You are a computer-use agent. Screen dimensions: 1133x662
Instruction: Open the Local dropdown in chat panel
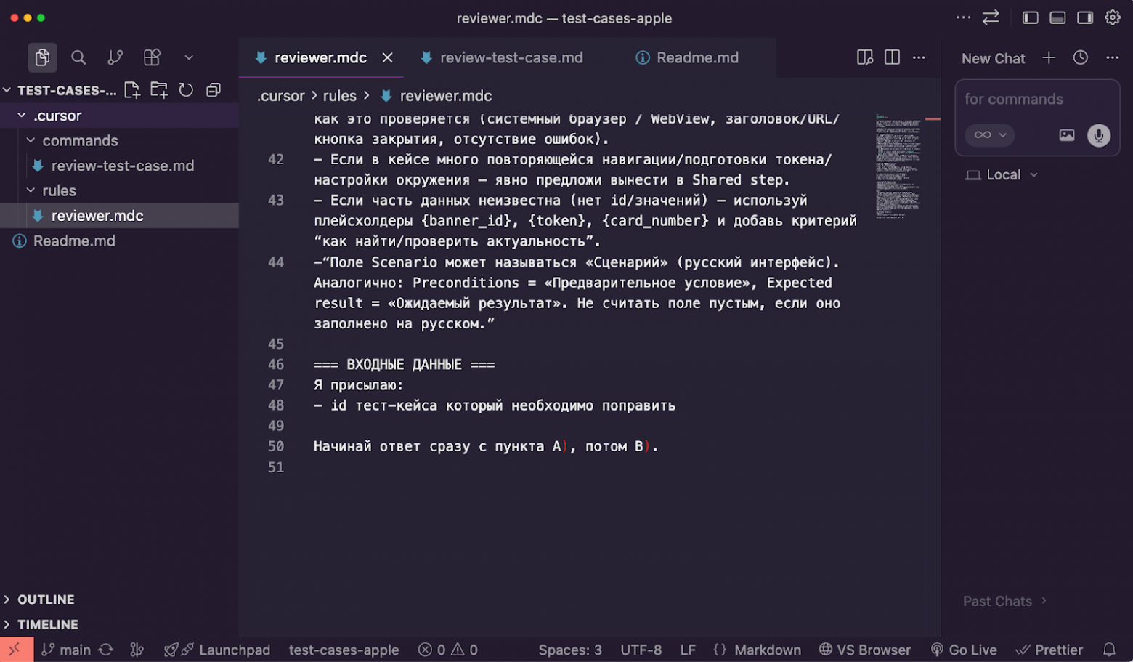click(1002, 174)
